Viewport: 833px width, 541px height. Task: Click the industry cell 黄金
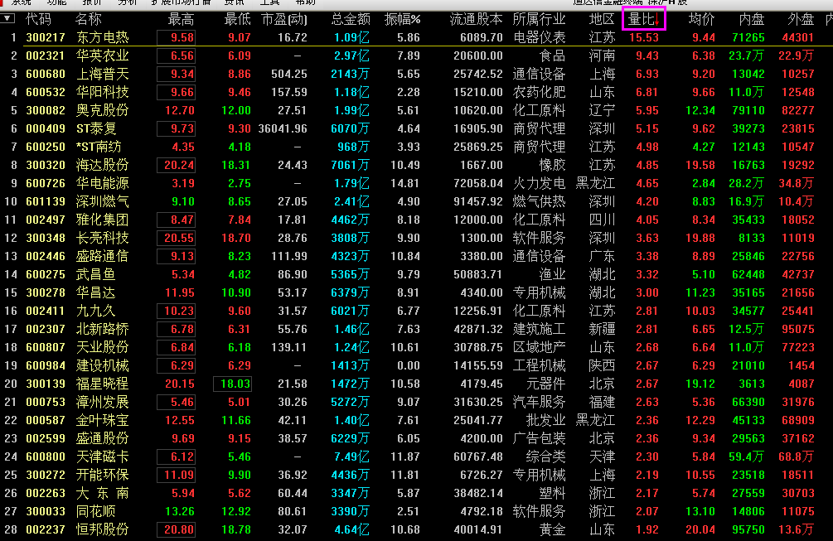click(553, 530)
